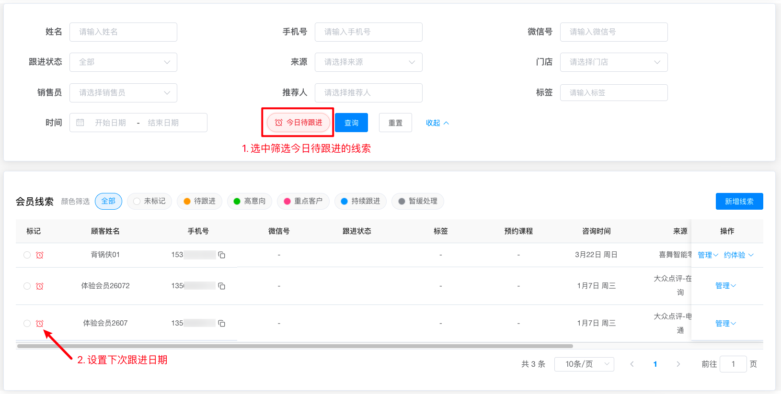Copy the phone number of 背锅侠01

pos(221,255)
